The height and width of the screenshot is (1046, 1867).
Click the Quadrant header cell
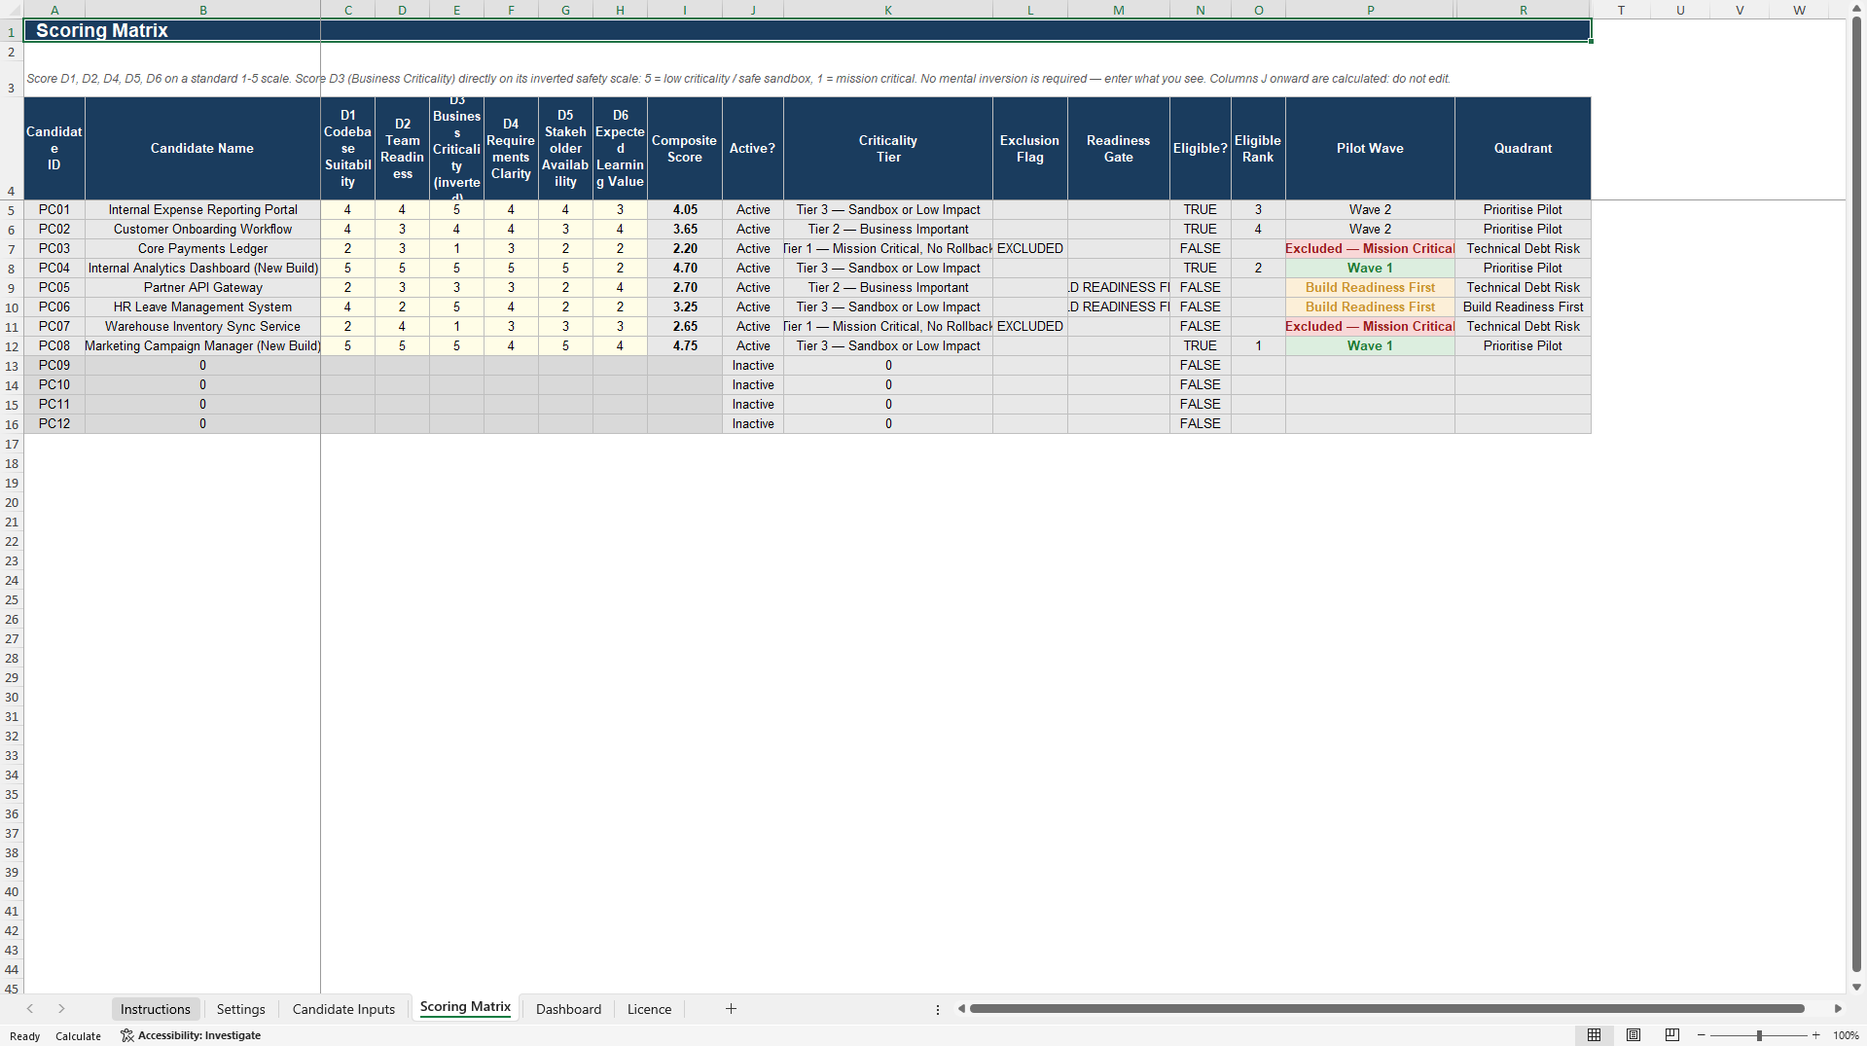tap(1523, 148)
